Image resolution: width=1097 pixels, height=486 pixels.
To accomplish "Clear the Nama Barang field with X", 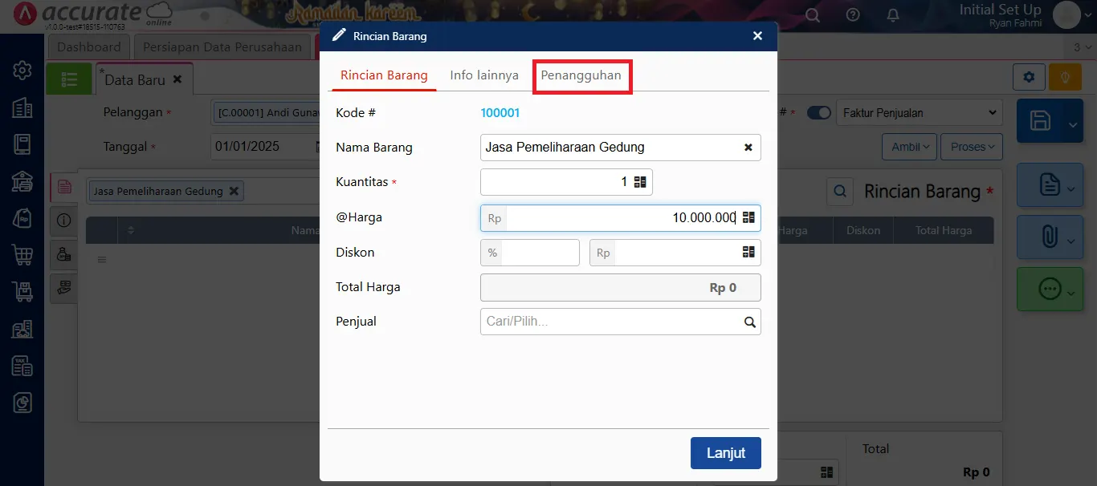I will point(748,148).
